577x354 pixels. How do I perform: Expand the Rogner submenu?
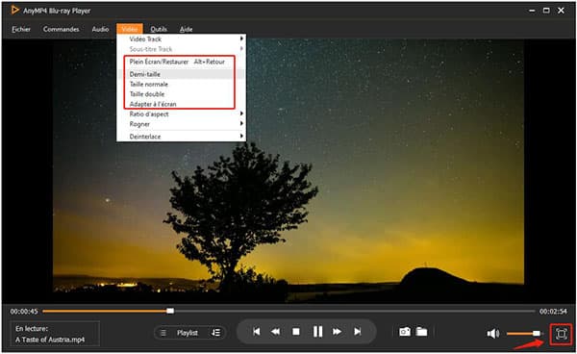point(181,124)
